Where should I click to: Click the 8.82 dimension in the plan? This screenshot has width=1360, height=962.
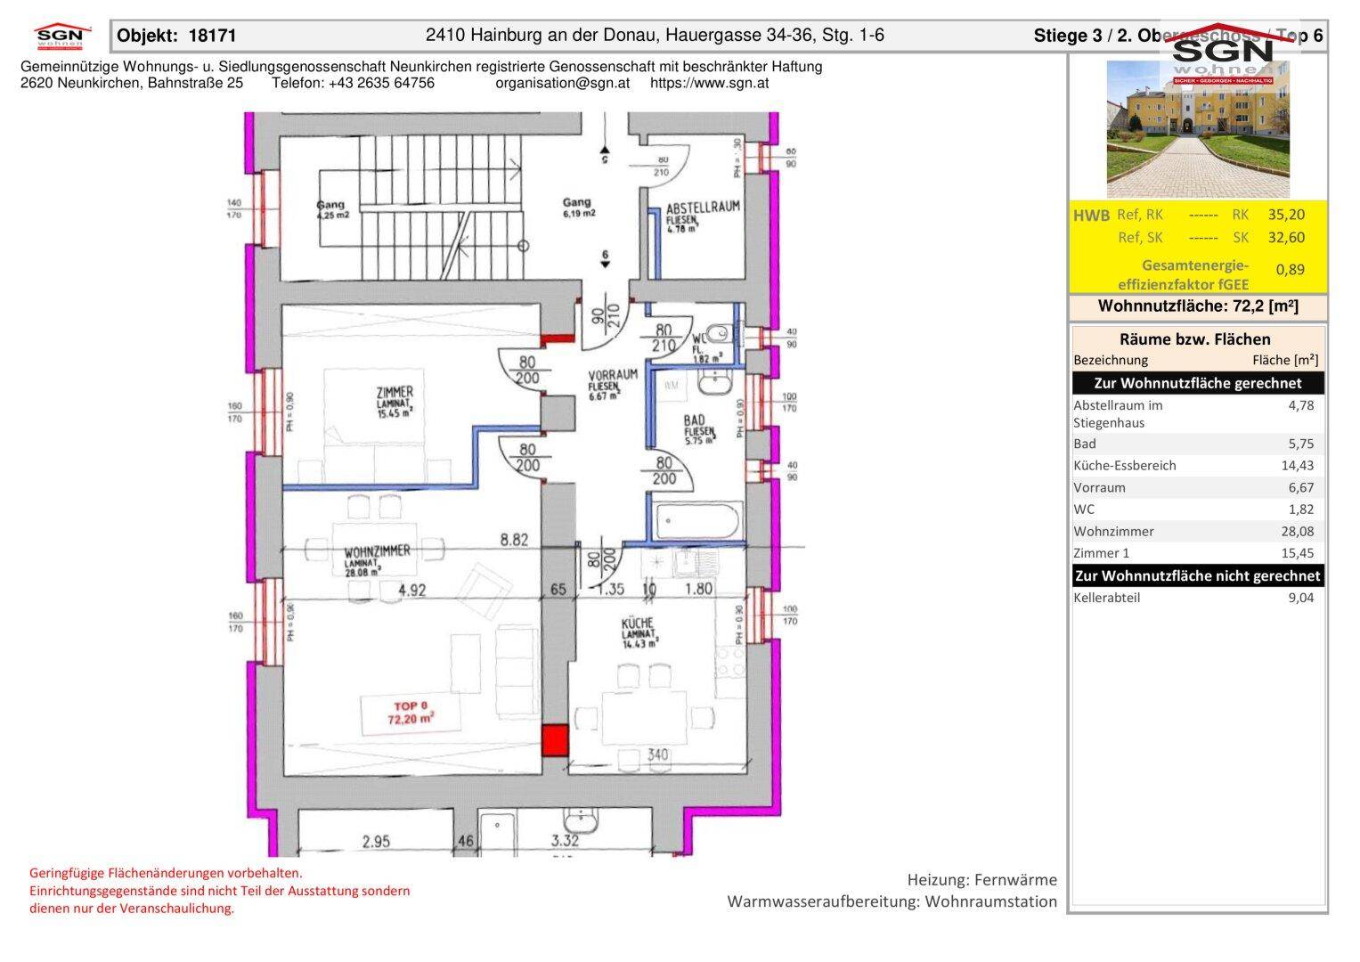(x=514, y=539)
